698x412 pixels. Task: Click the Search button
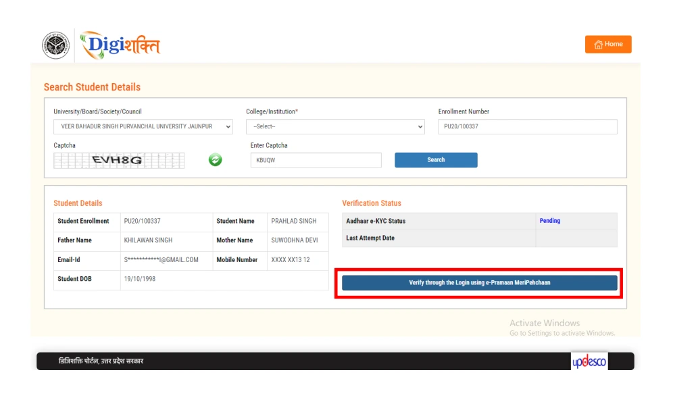click(x=435, y=159)
